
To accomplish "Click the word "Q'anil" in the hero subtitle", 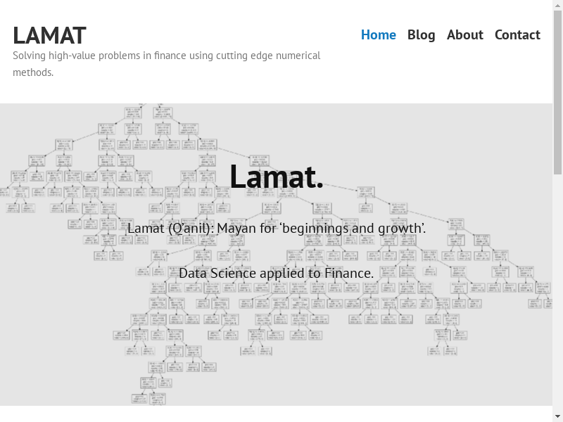I will point(190,229).
